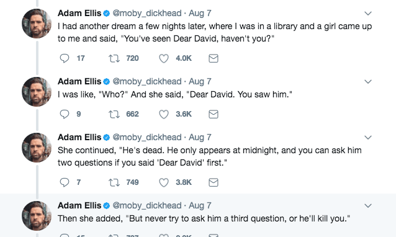Screen dimensions: 396x237
Task: Like the tweet with 3.8K likes
Action: click(164, 182)
